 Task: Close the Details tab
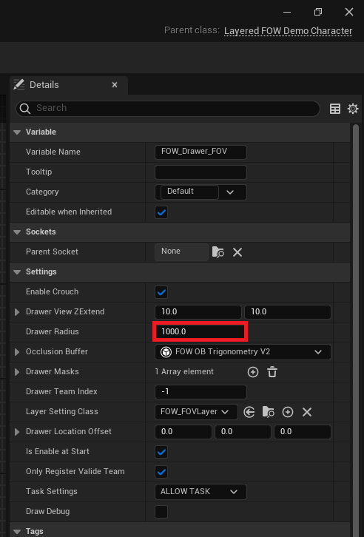115,84
